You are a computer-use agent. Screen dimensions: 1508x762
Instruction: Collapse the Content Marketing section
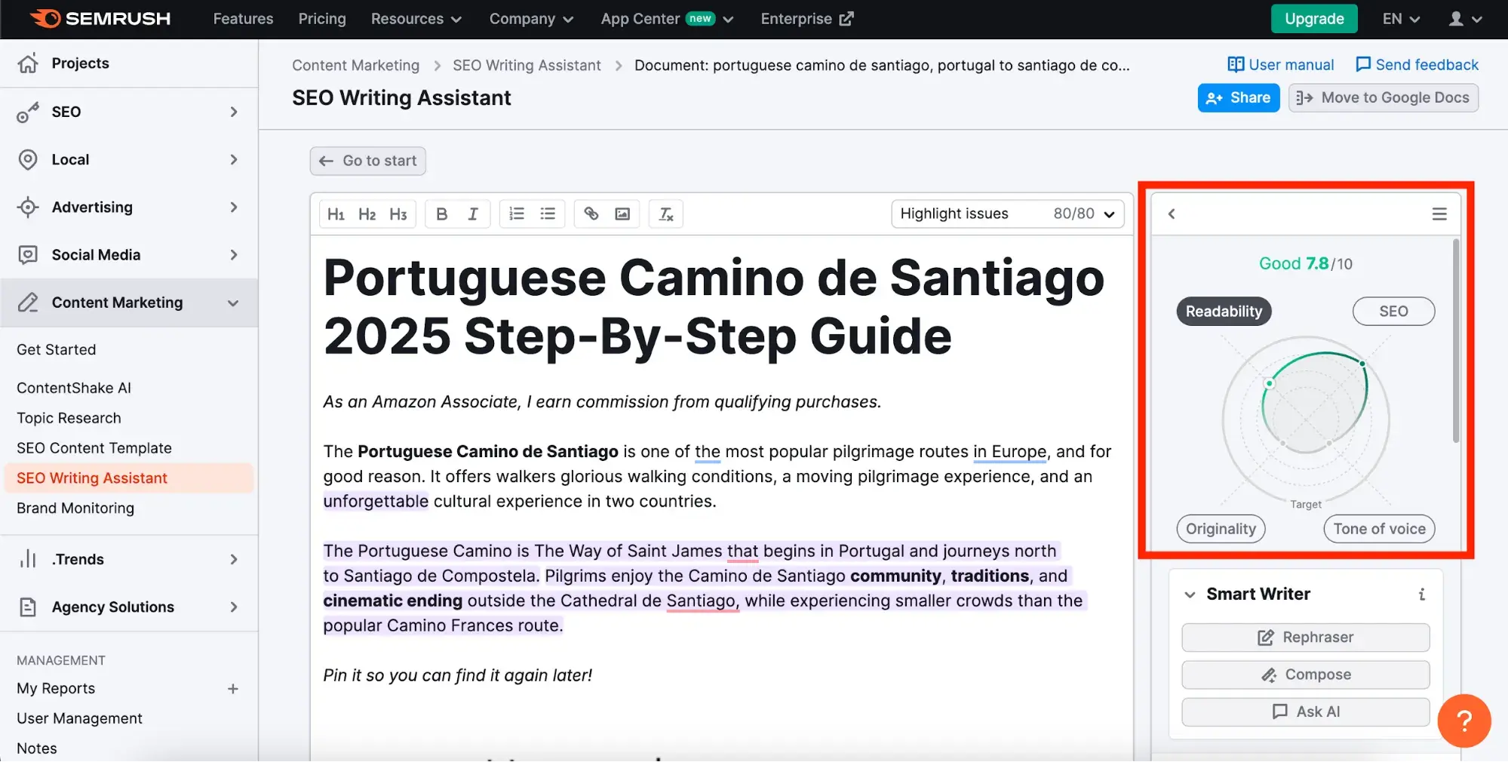[x=234, y=303]
